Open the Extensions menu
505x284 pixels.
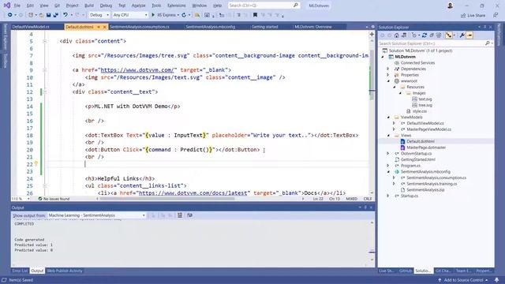pyautogui.click(x=177, y=6)
